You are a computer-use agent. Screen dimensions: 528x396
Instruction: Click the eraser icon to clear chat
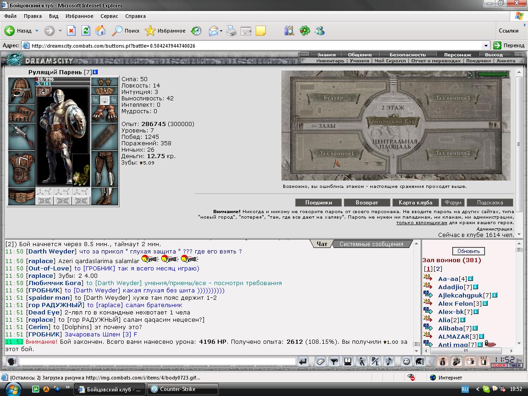tap(320, 362)
